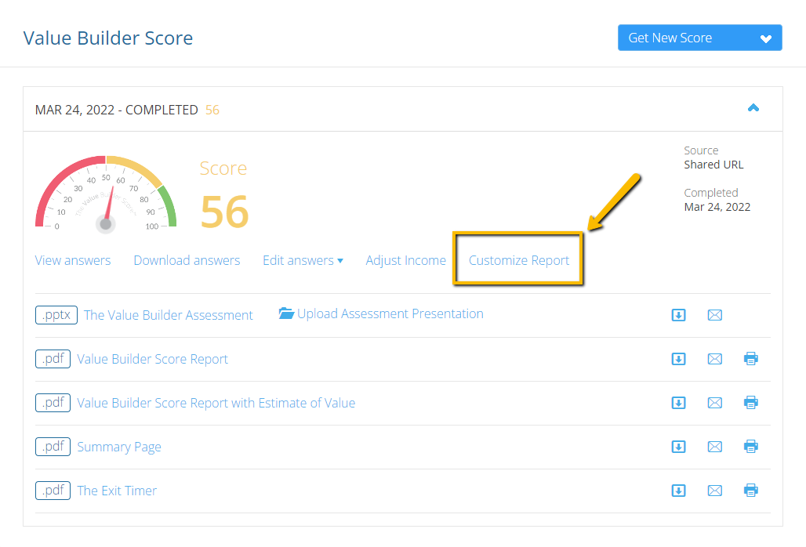Open Value Builder Score Report with Estimate of Value
806x547 pixels.
[216, 403]
